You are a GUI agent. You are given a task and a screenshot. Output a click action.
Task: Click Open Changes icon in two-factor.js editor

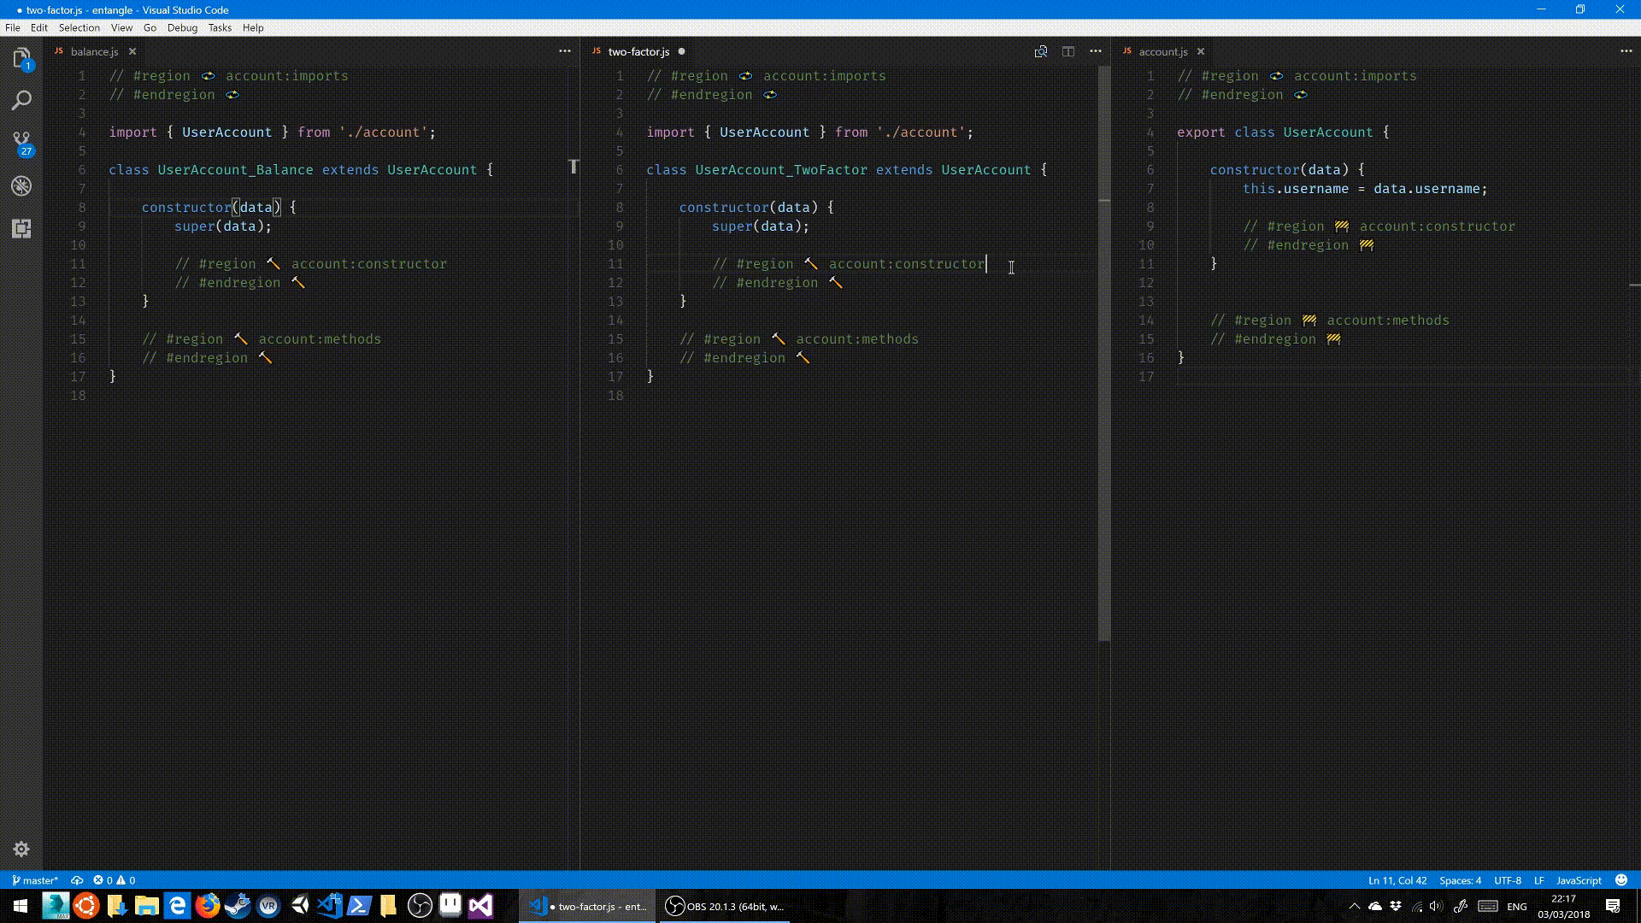(x=1040, y=51)
